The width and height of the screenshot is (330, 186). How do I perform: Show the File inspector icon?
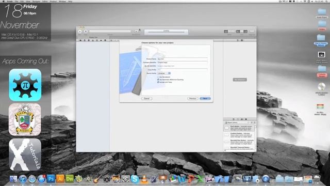point(238,40)
